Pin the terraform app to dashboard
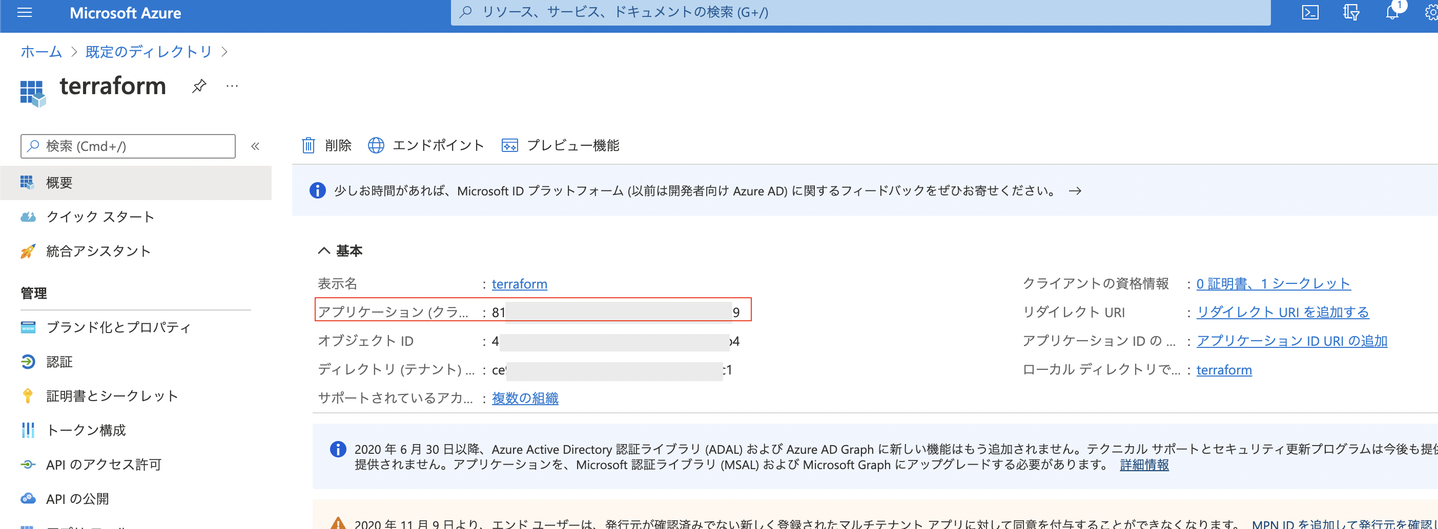The height and width of the screenshot is (529, 1438). [199, 86]
